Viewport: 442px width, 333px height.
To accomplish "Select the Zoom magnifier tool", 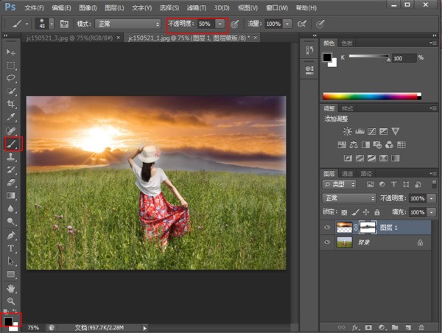I will point(11,301).
